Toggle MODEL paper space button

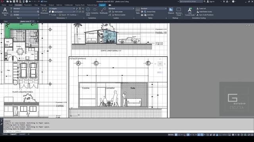tap(171, 135)
